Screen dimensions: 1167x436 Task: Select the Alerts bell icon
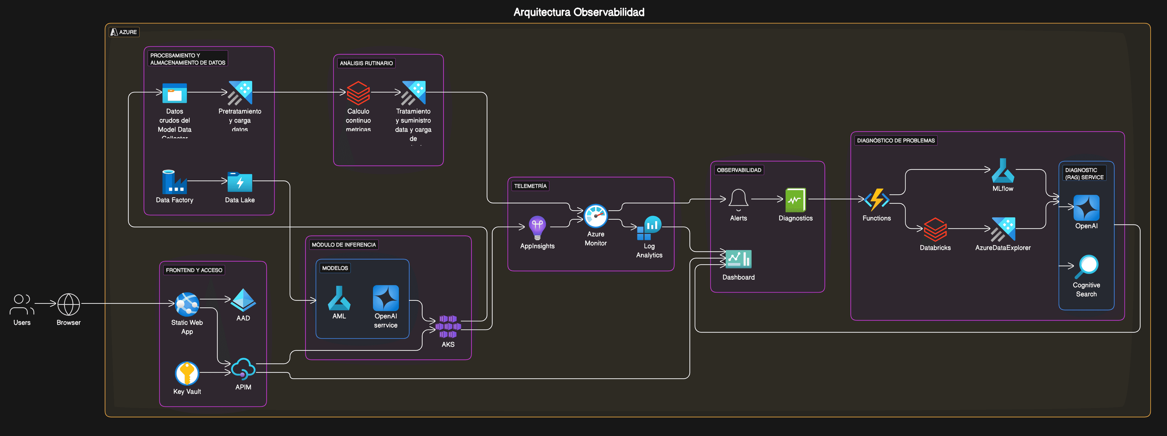(738, 200)
